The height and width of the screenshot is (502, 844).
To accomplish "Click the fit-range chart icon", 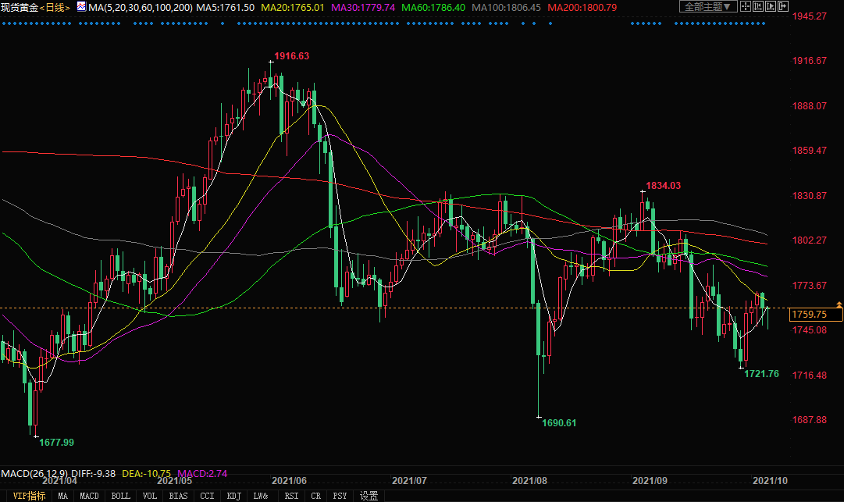I will click(759, 7).
